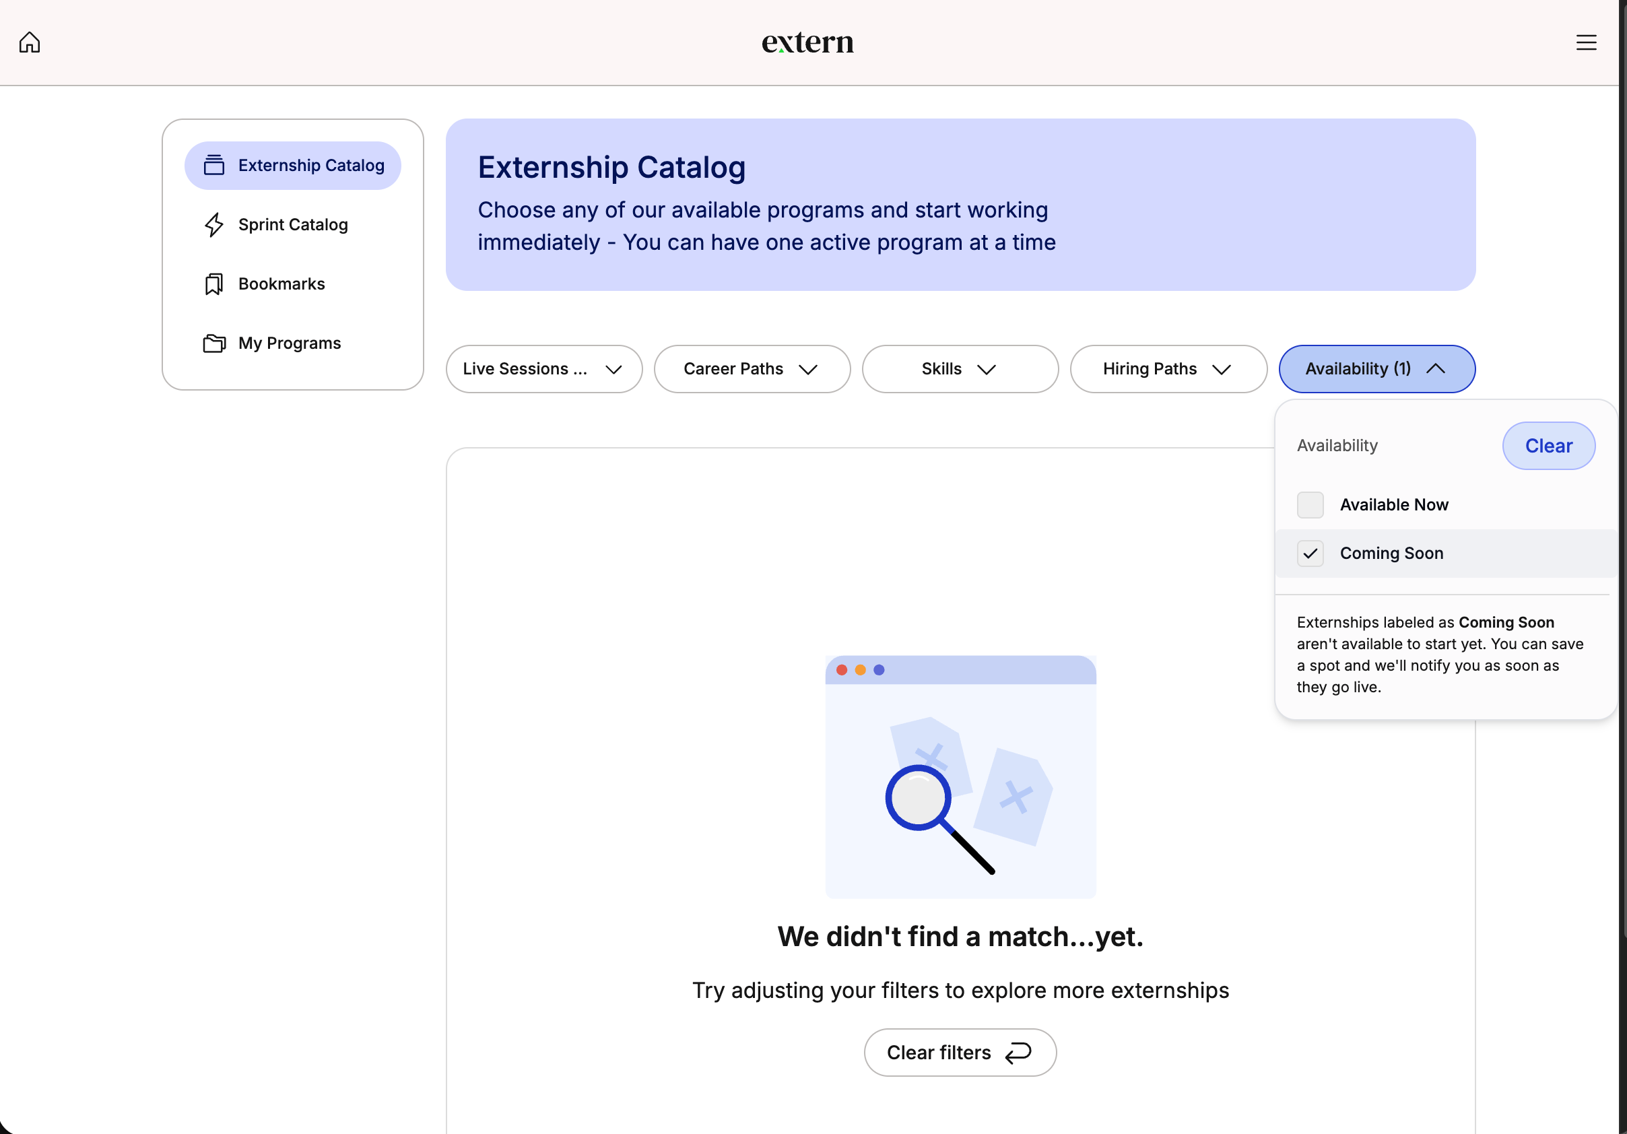Switch to Sprint Catalog in the sidebar
Viewport: 1627px width, 1134px height.
(293, 224)
